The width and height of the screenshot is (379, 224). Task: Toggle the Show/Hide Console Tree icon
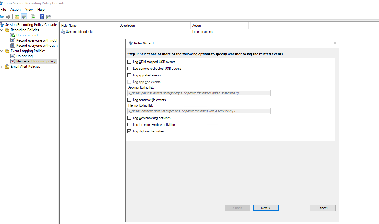coord(24,17)
